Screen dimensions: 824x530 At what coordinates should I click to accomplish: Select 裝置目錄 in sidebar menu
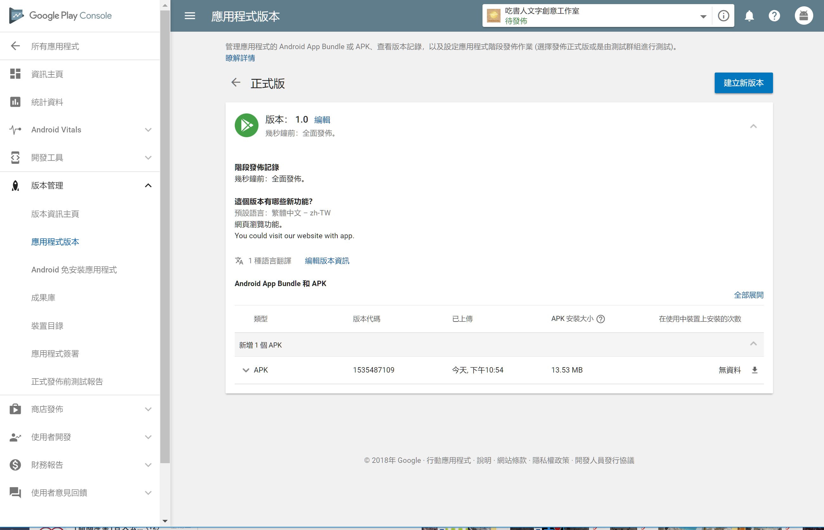pos(47,326)
